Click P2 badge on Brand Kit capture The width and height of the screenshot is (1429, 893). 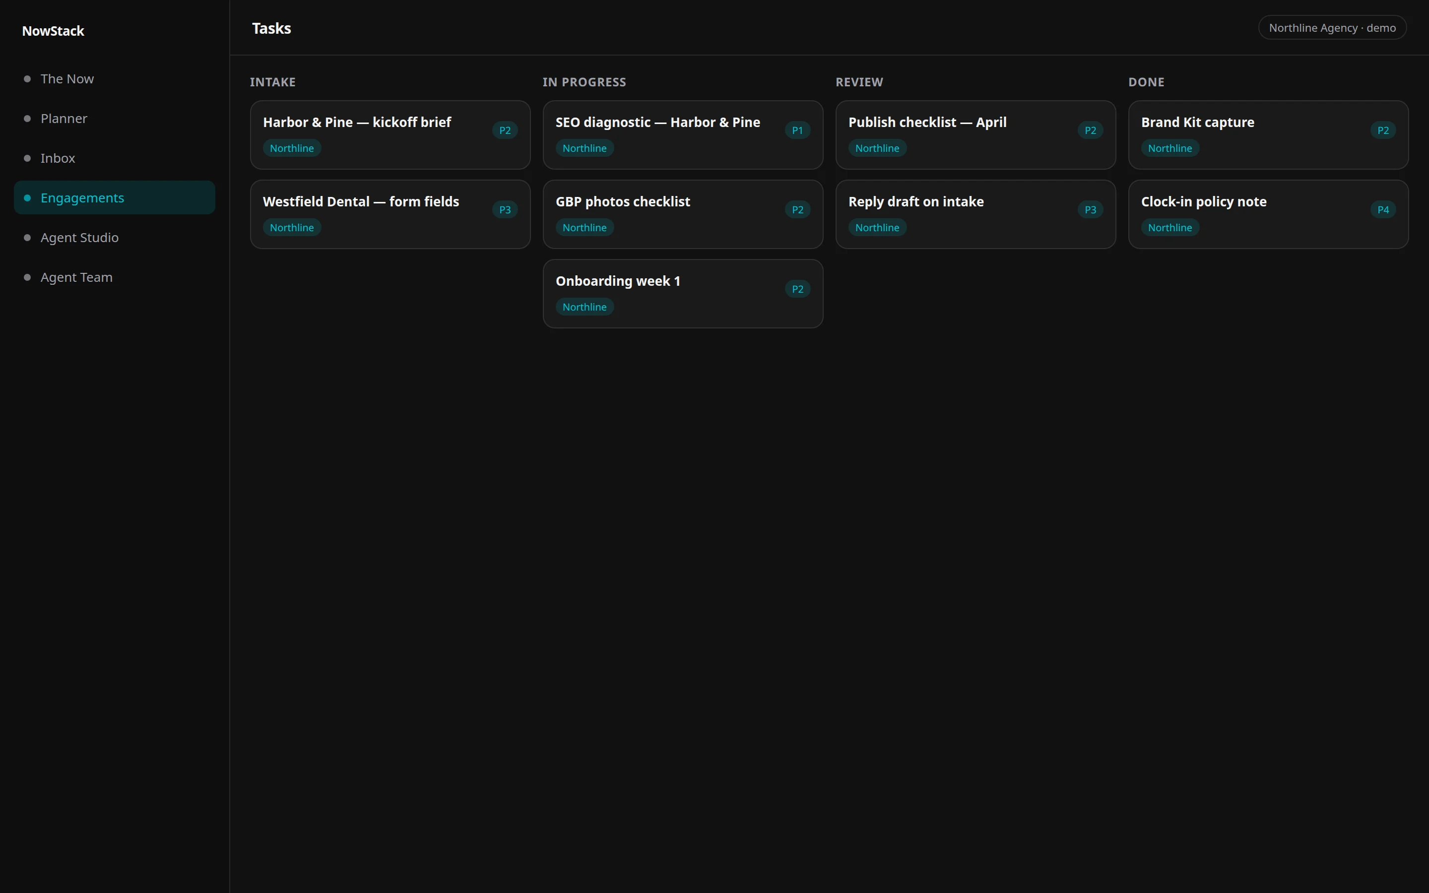coord(1383,130)
